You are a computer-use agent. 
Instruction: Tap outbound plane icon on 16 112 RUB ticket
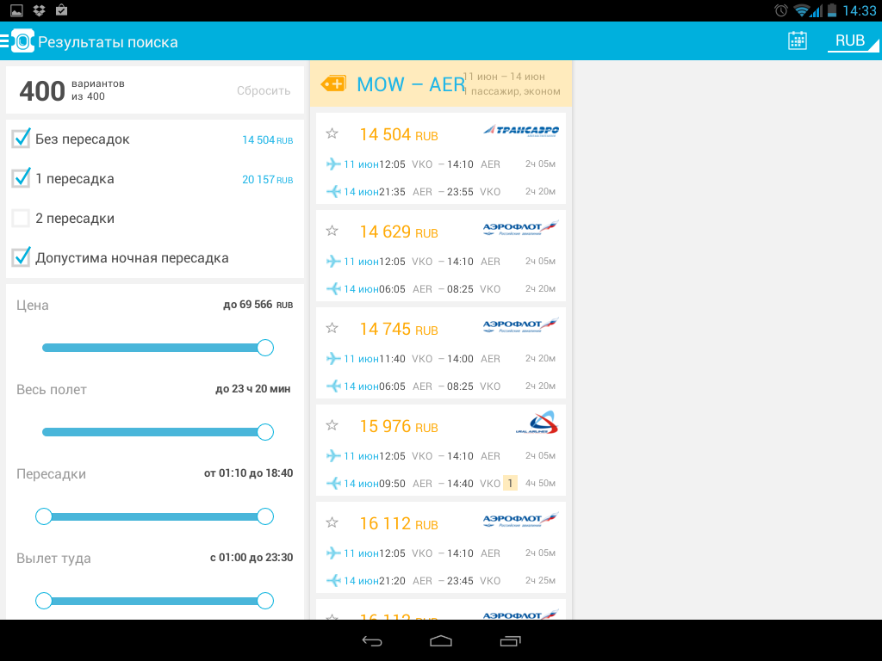click(x=333, y=553)
